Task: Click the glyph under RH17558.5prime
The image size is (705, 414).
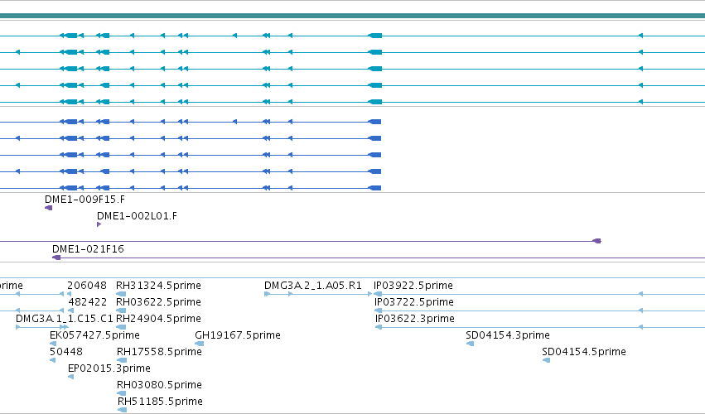Action: tap(122, 360)
